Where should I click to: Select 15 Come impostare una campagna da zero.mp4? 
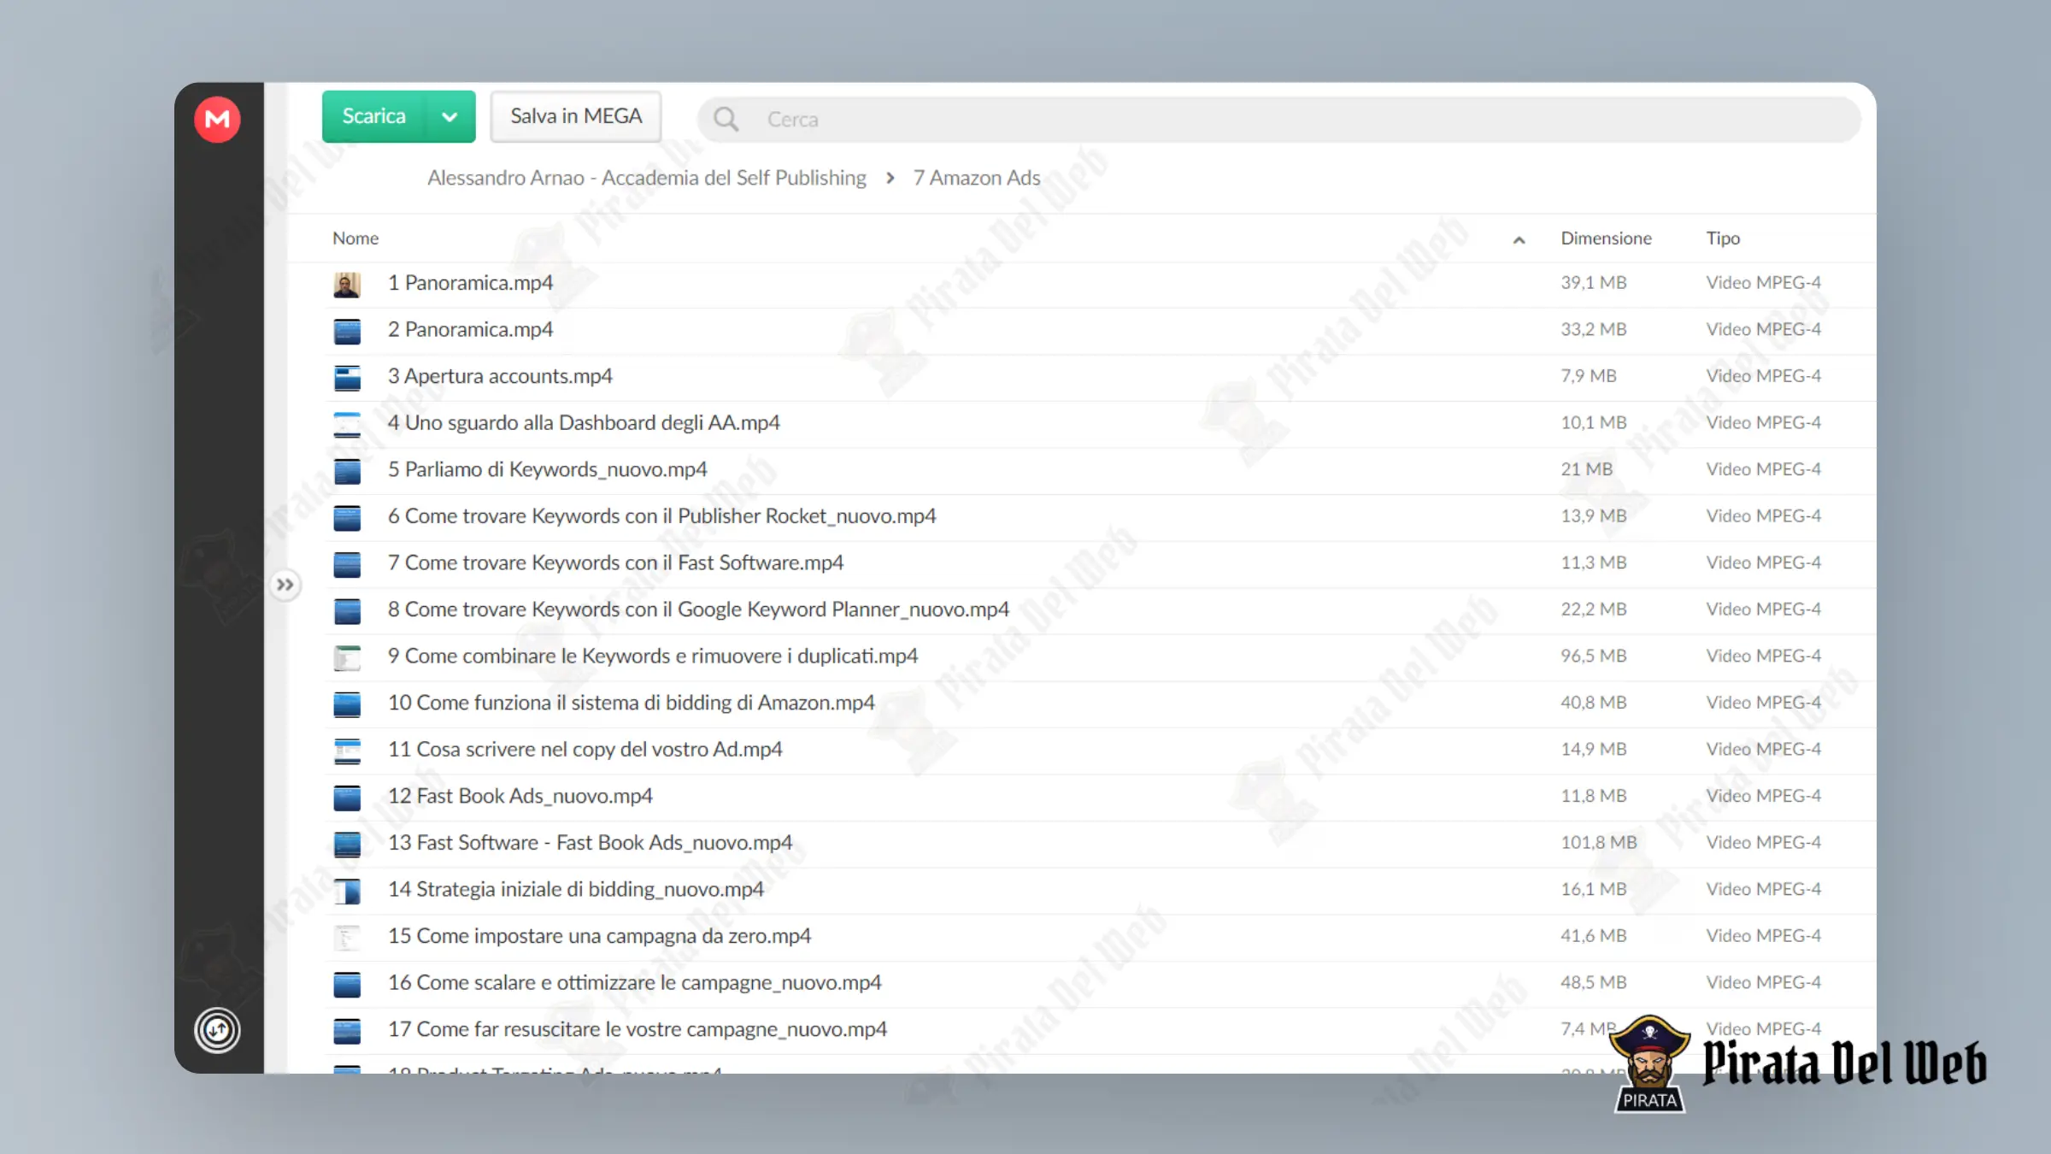(599, 936)
